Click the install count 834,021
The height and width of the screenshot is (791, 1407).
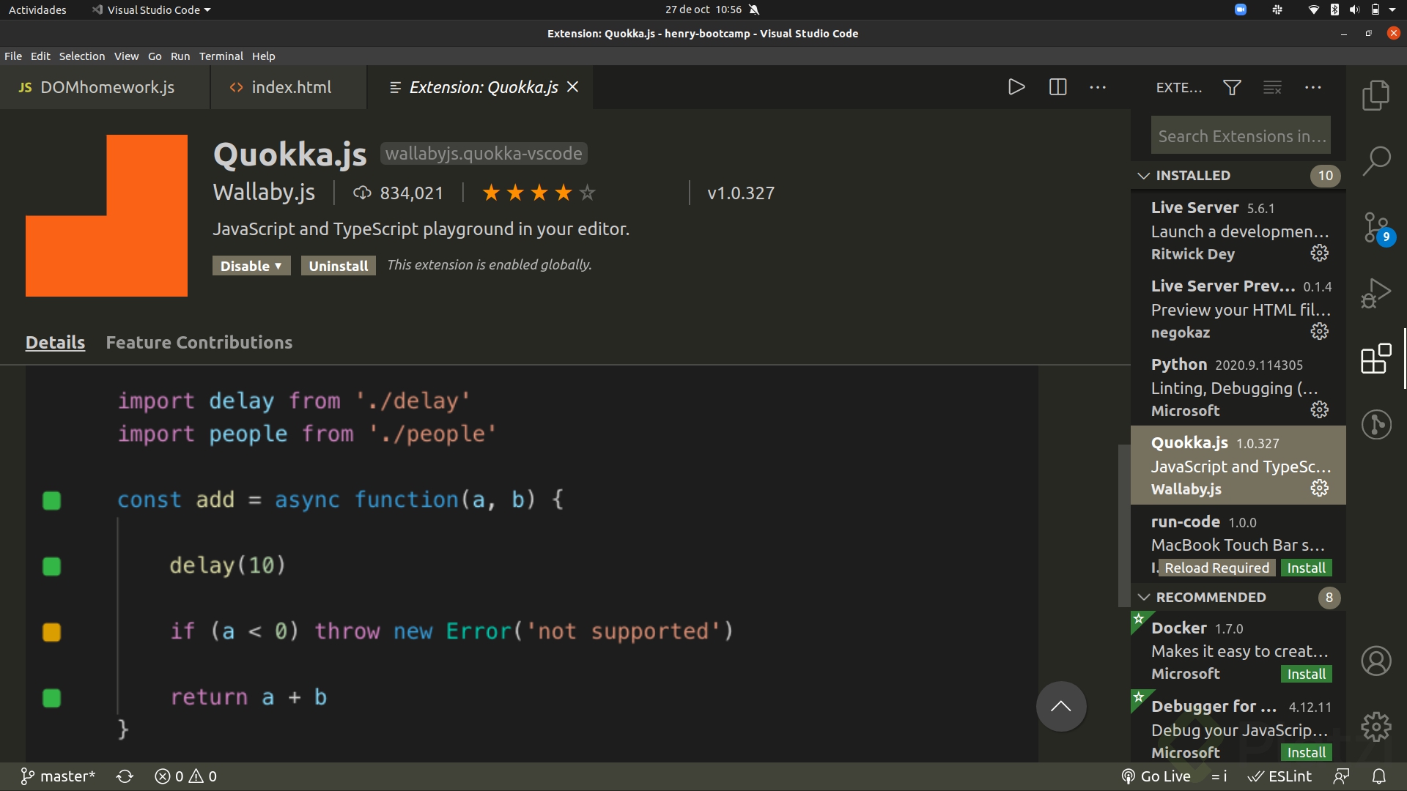coord(399,193)
